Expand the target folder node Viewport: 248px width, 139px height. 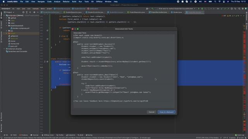click(7, 34)
